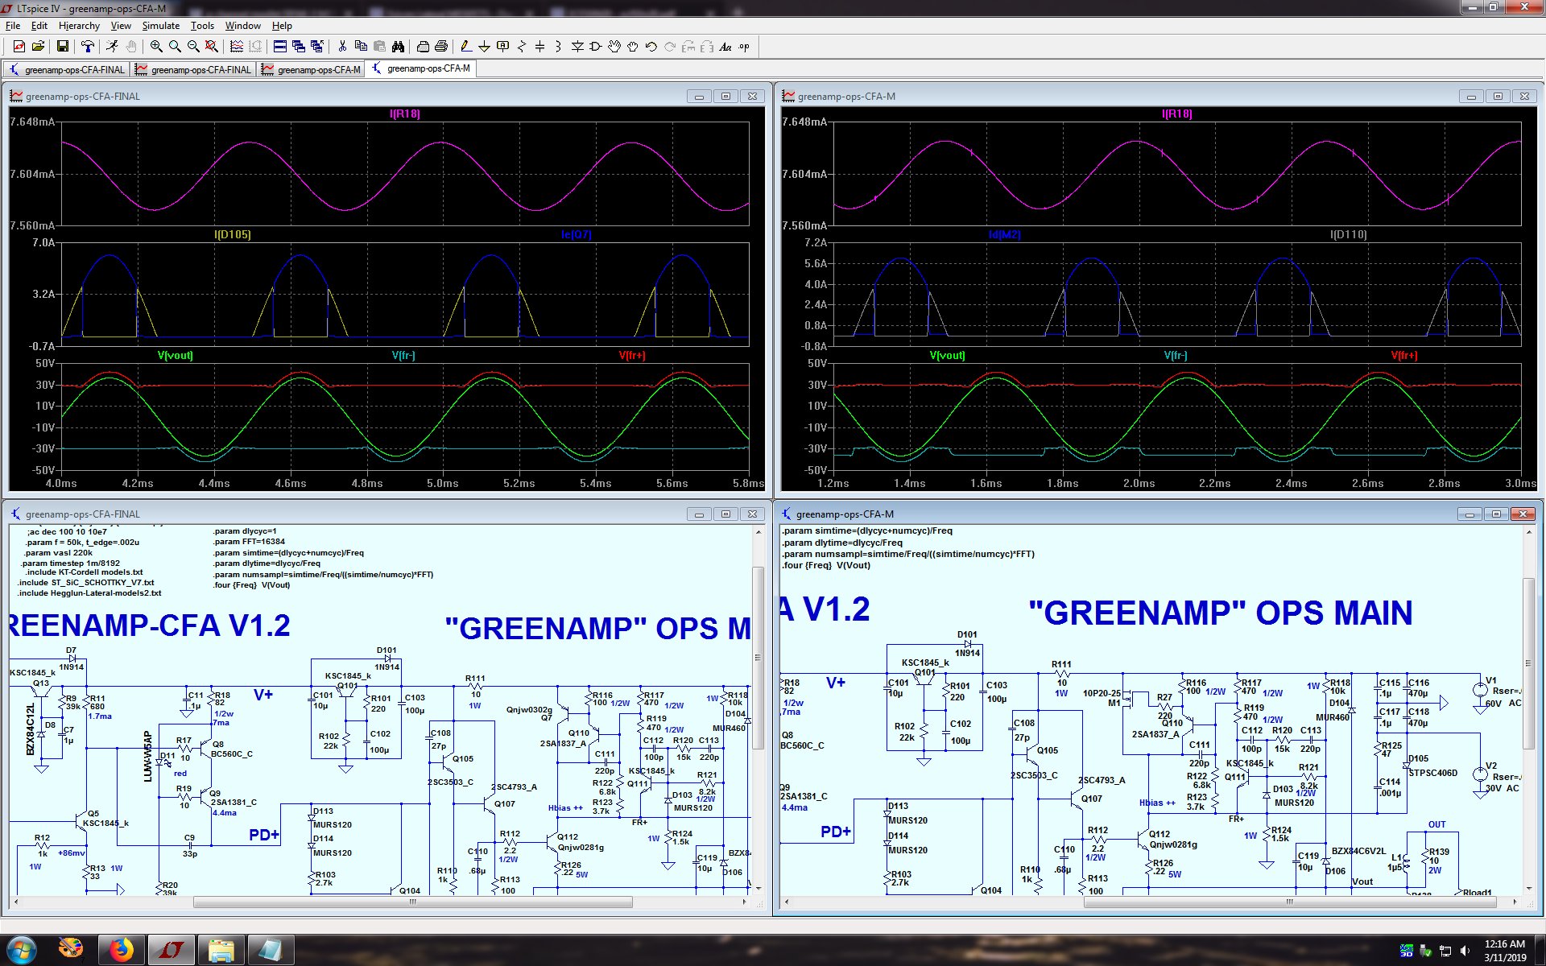The image size is (1546, 966).
Task: Open the Control Panel hammer icon
Action: click(x=87, y=47)
